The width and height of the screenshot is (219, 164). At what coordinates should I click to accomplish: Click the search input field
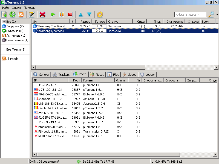pyautogui.click(x=190, y=14)
